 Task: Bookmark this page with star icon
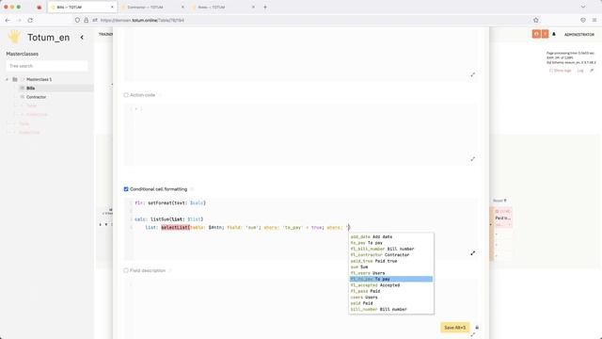click(536, 20)
